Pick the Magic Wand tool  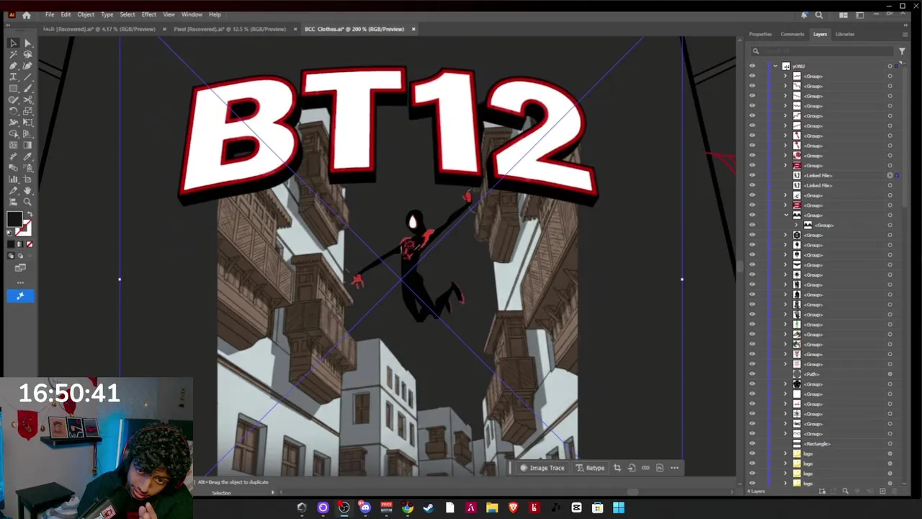(13, 55)
